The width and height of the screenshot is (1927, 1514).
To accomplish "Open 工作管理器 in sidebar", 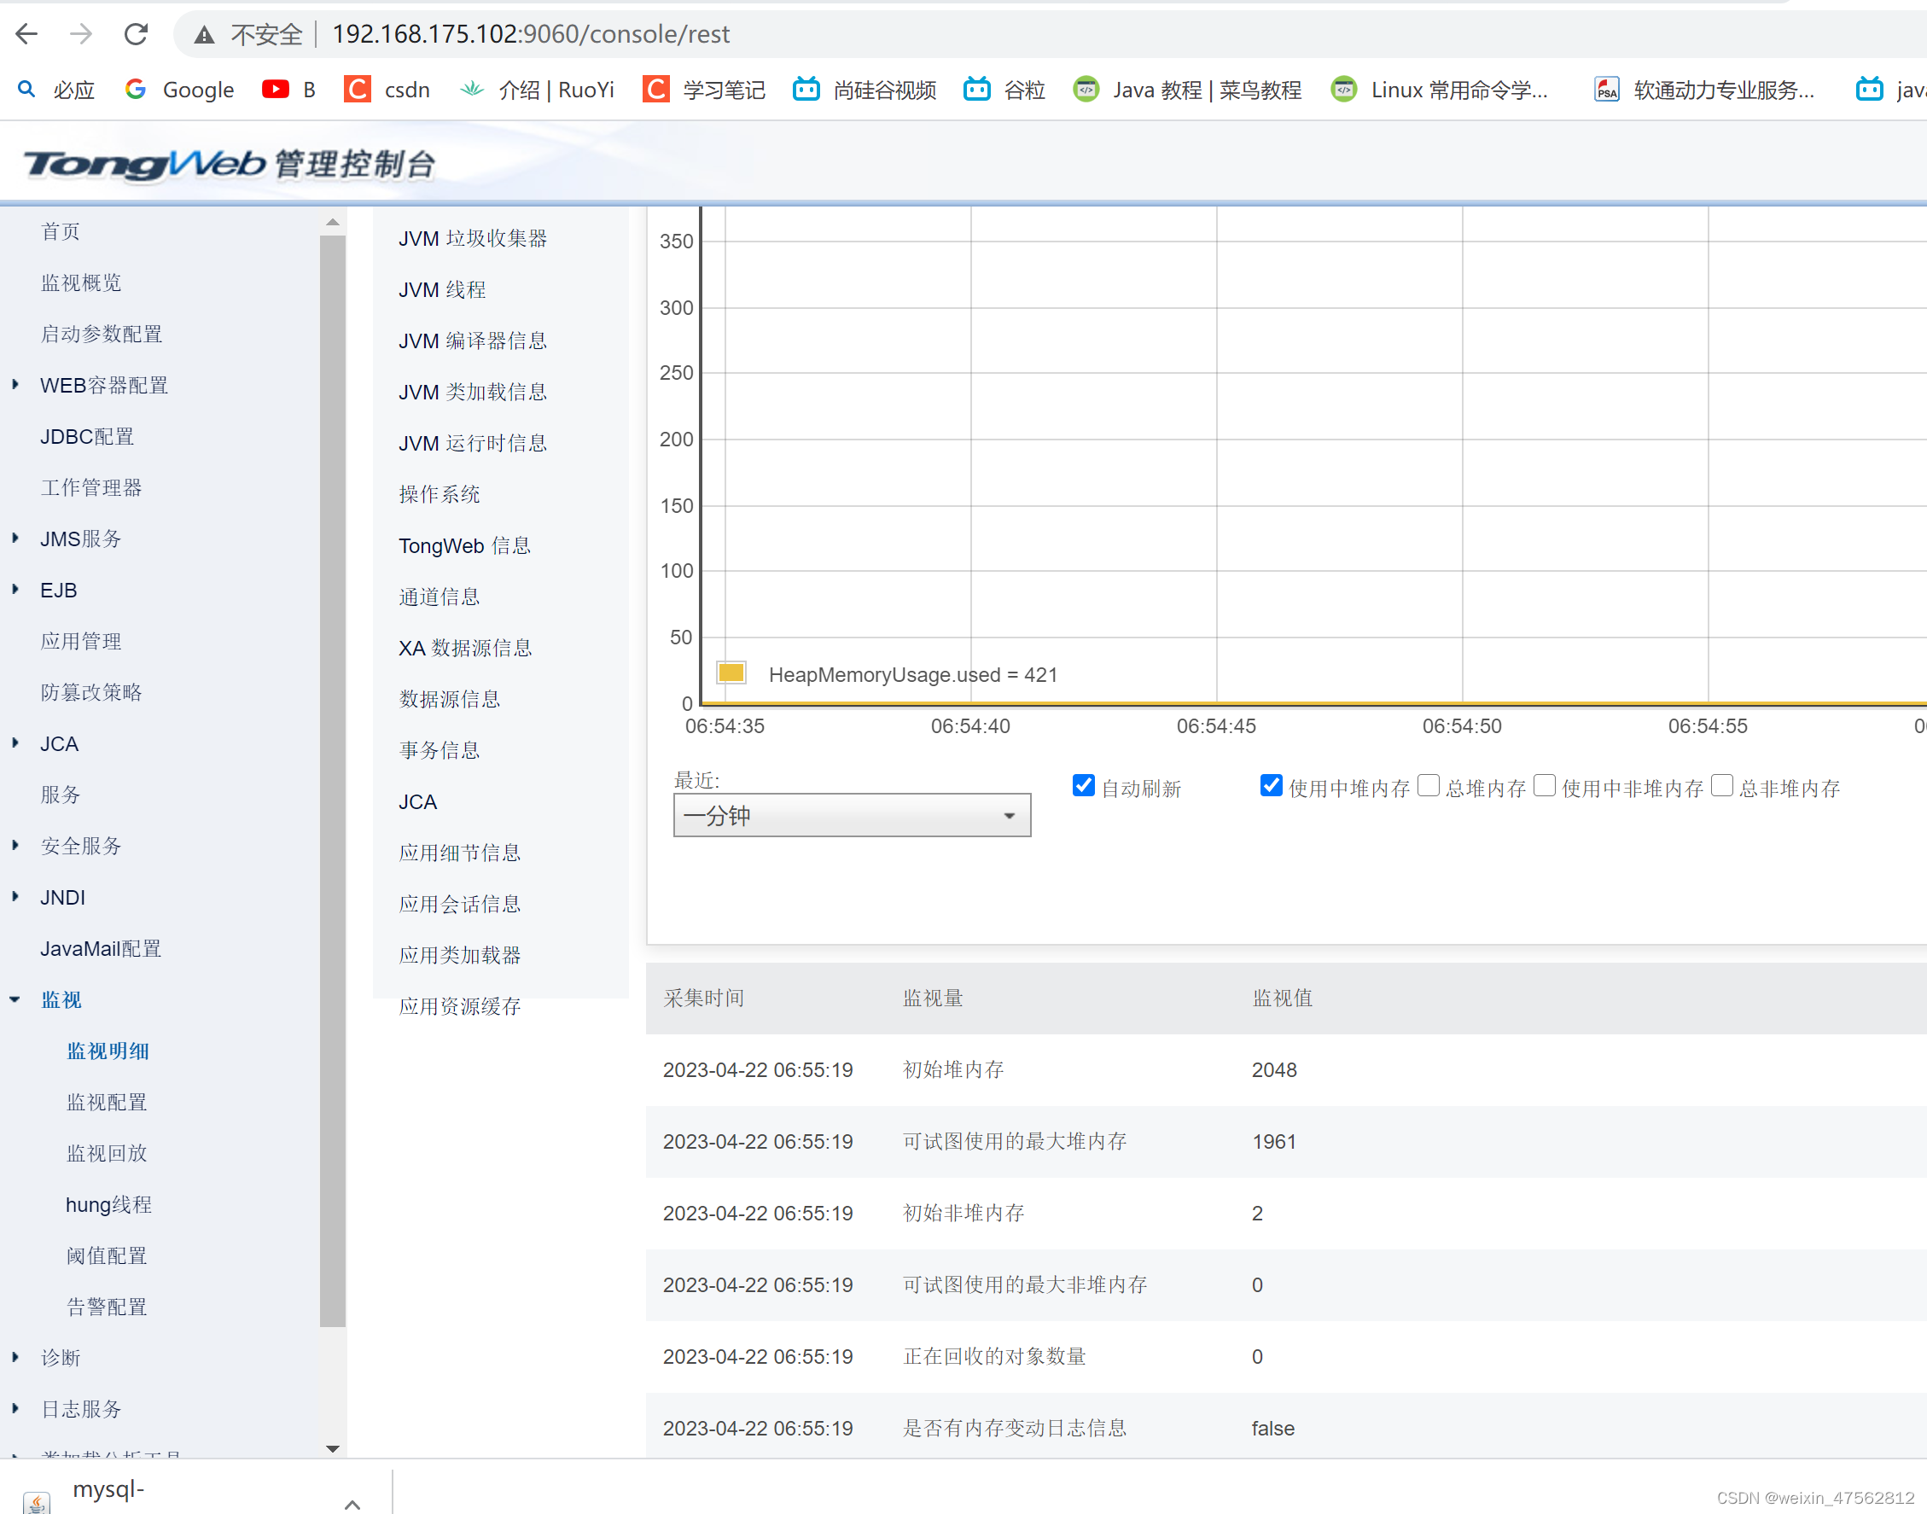I will [91, 487].
